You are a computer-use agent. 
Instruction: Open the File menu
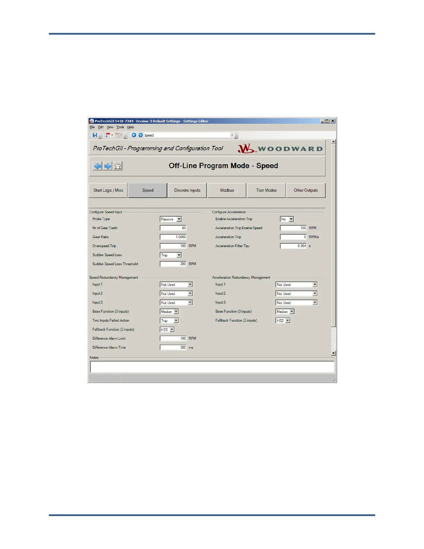click(x=92, y=127)
